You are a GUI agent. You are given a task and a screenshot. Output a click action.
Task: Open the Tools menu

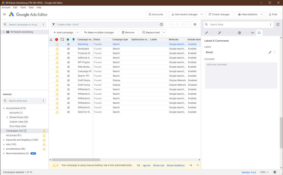pyautogui.click(x=23, y=7)
